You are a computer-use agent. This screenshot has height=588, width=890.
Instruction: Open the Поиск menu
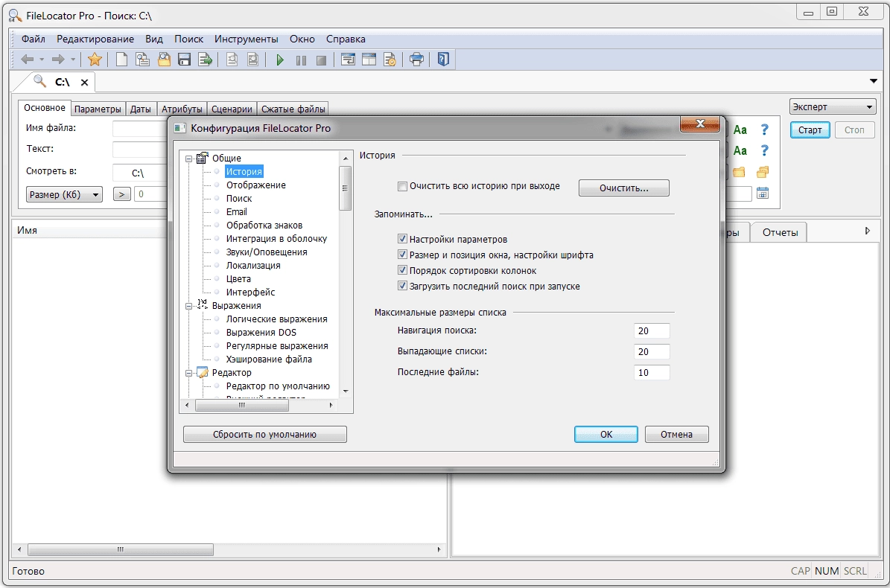188,39
